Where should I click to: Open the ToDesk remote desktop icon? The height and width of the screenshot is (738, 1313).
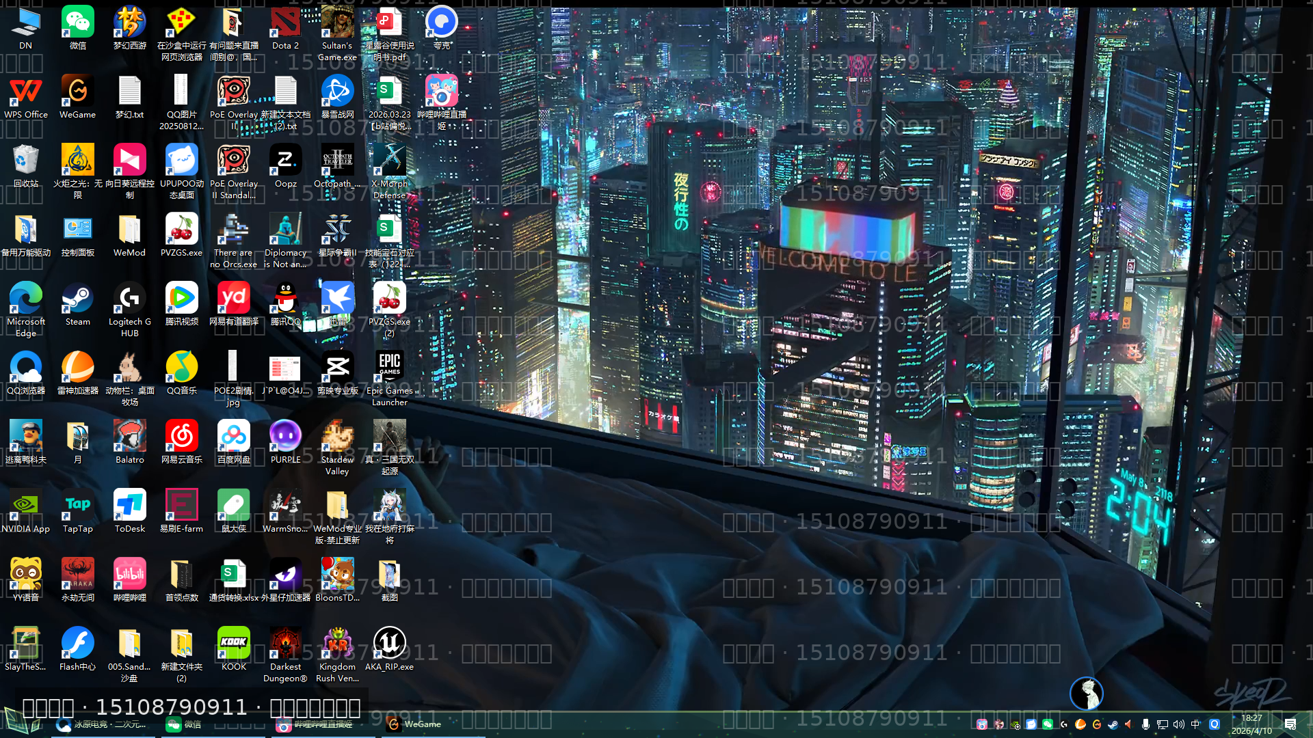tap(129, 506)
